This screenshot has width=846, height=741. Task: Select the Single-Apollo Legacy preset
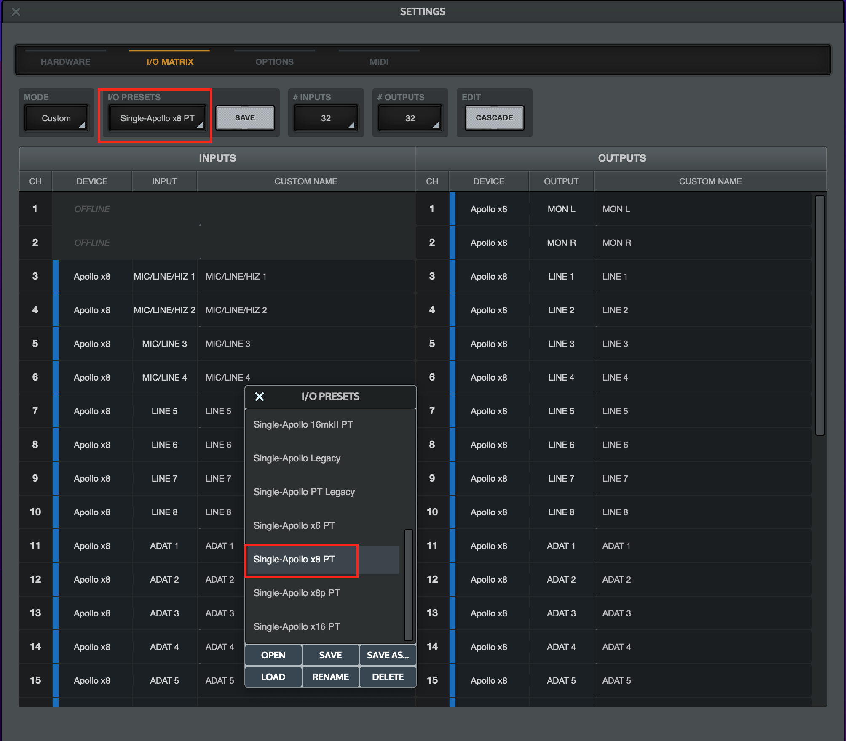(x=297, y=458)
